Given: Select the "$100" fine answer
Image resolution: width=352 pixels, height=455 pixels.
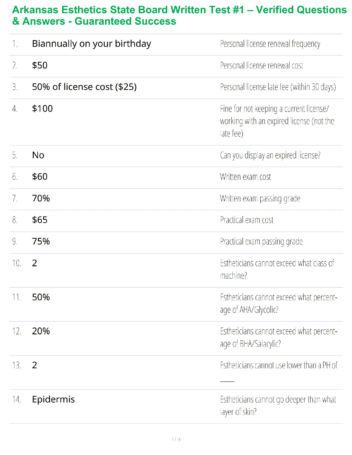Looking at the screenshot, I should click(42, 109).
